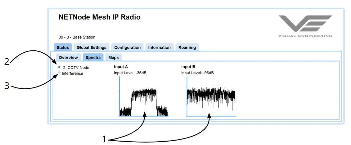Click the Visual Engineering logo
Viewport: 351px width, 145px height.
click(305, 26)
